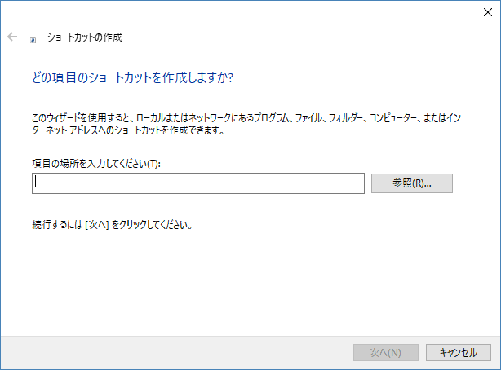
Task: Close the ショートカットの作成 window with X
Action: [488, 12]
